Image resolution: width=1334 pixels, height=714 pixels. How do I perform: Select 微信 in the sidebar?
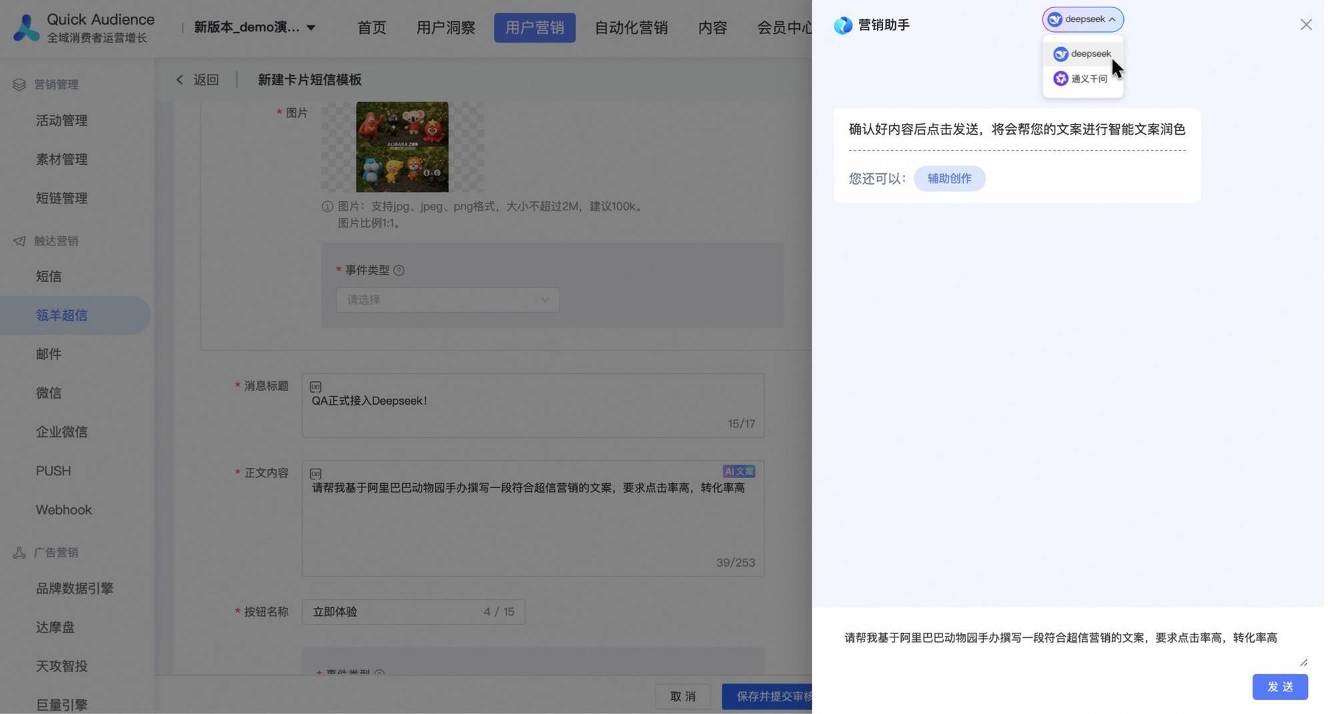(x=48, y=393)
